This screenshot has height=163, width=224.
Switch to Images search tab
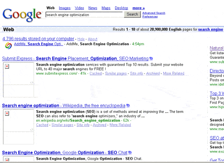tap(64, 8)
